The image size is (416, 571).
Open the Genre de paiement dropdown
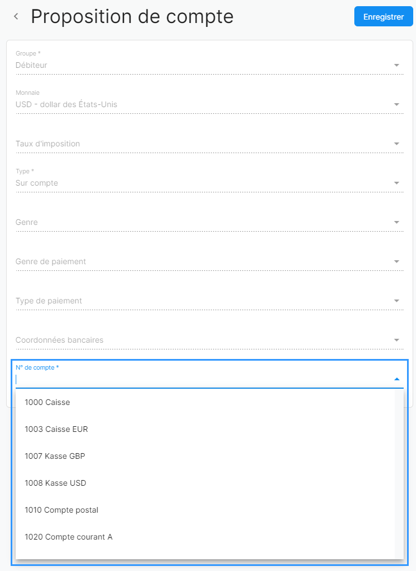tap(202, 261)
